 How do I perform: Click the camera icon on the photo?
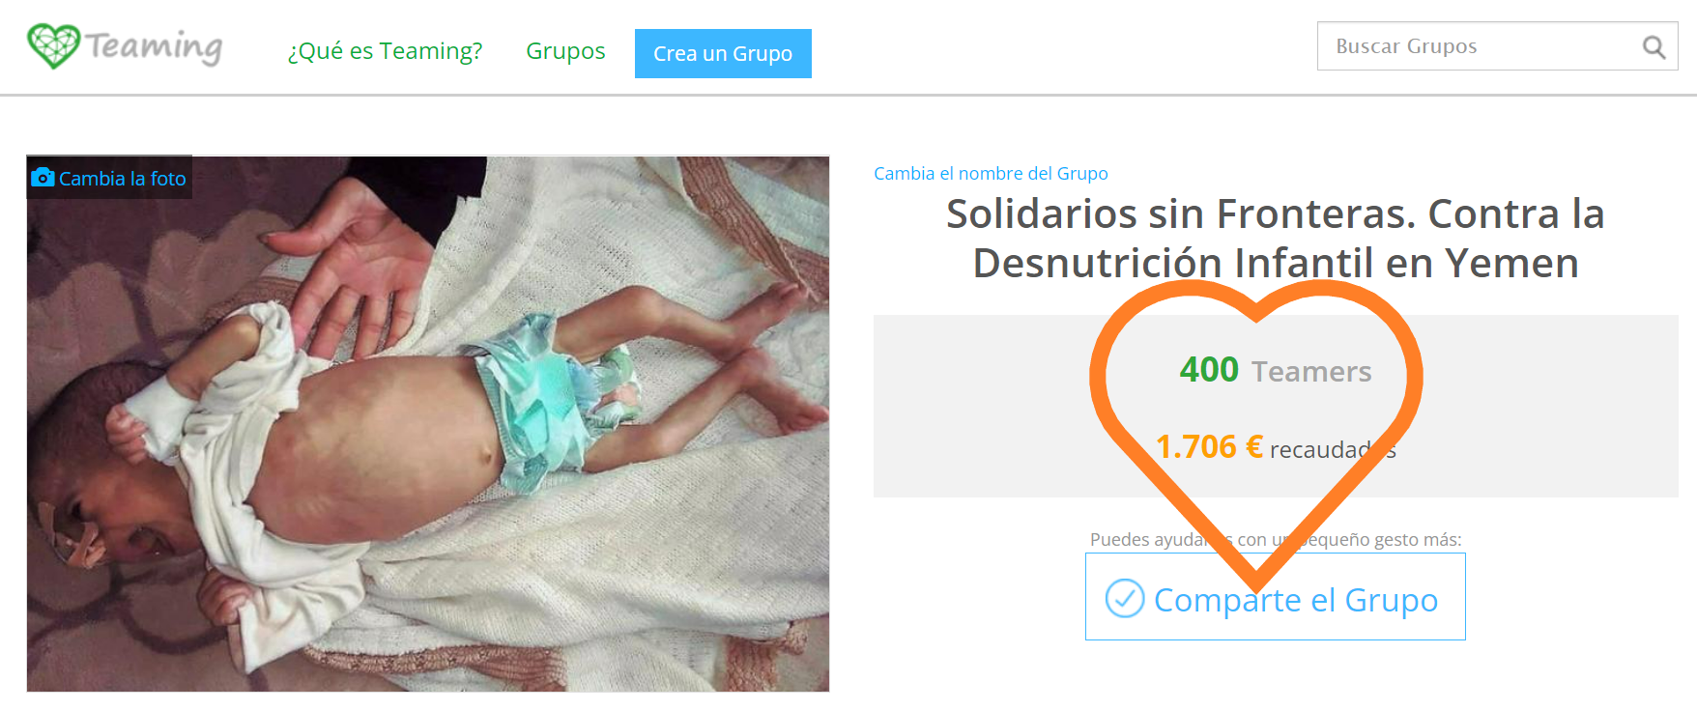point(43,178)
